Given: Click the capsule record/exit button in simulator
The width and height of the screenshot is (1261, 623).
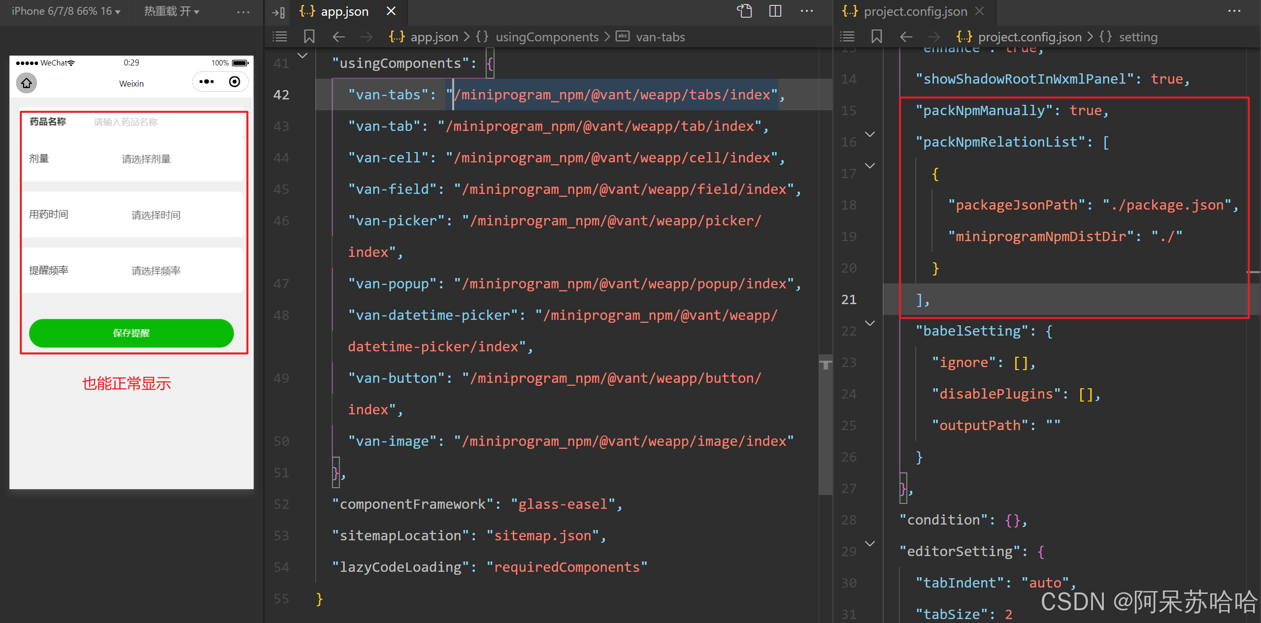Looking at the screenshot, I should [x=234, y=82].
